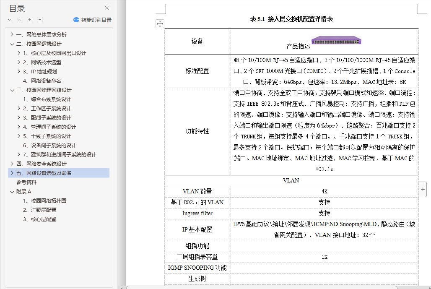Go to 附录 A heading

(23, 192)
